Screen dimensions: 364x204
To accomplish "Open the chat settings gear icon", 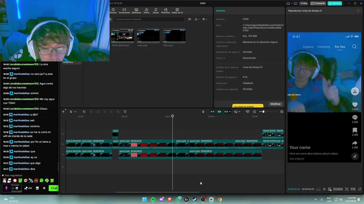I will [44, 188].
